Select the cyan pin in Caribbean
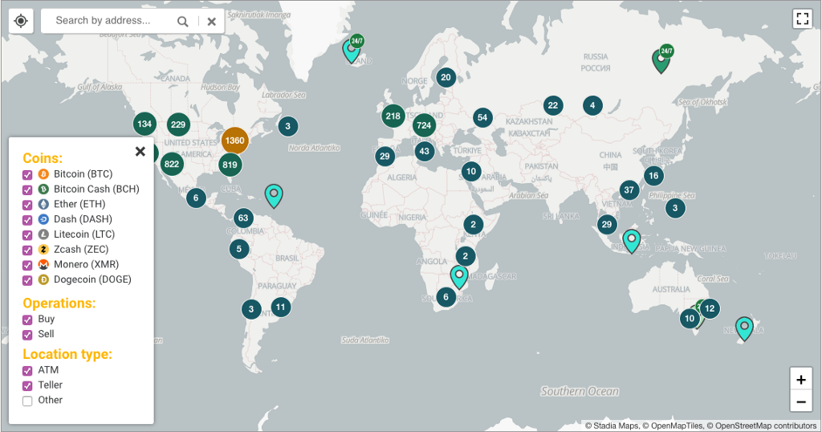822x432 pixels. click(274, 195)
